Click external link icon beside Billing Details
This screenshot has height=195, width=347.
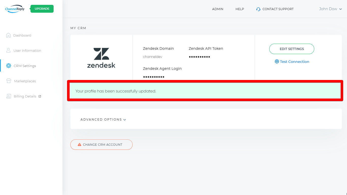(x=40, y=96)
